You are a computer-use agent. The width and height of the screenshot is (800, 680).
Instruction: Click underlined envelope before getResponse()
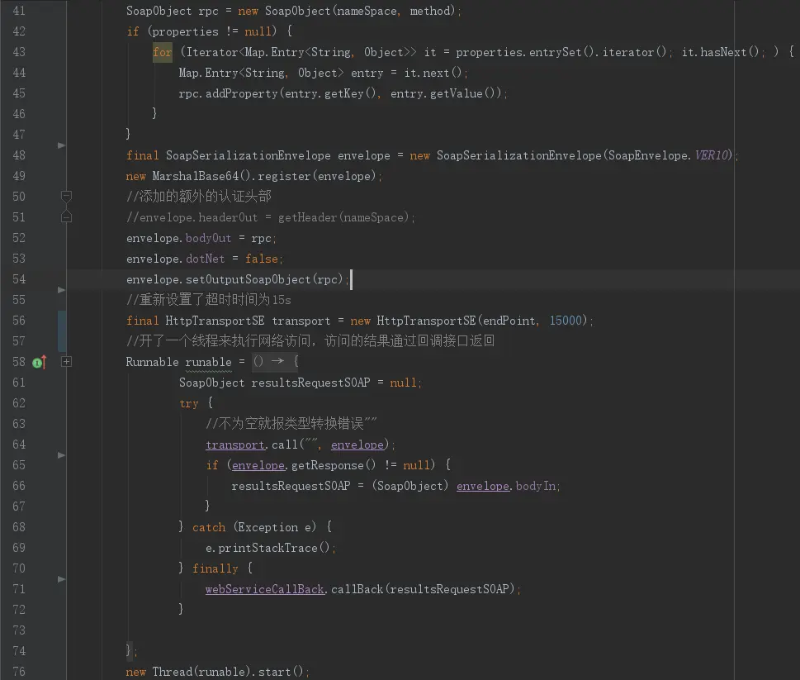(x=258, y=465)
